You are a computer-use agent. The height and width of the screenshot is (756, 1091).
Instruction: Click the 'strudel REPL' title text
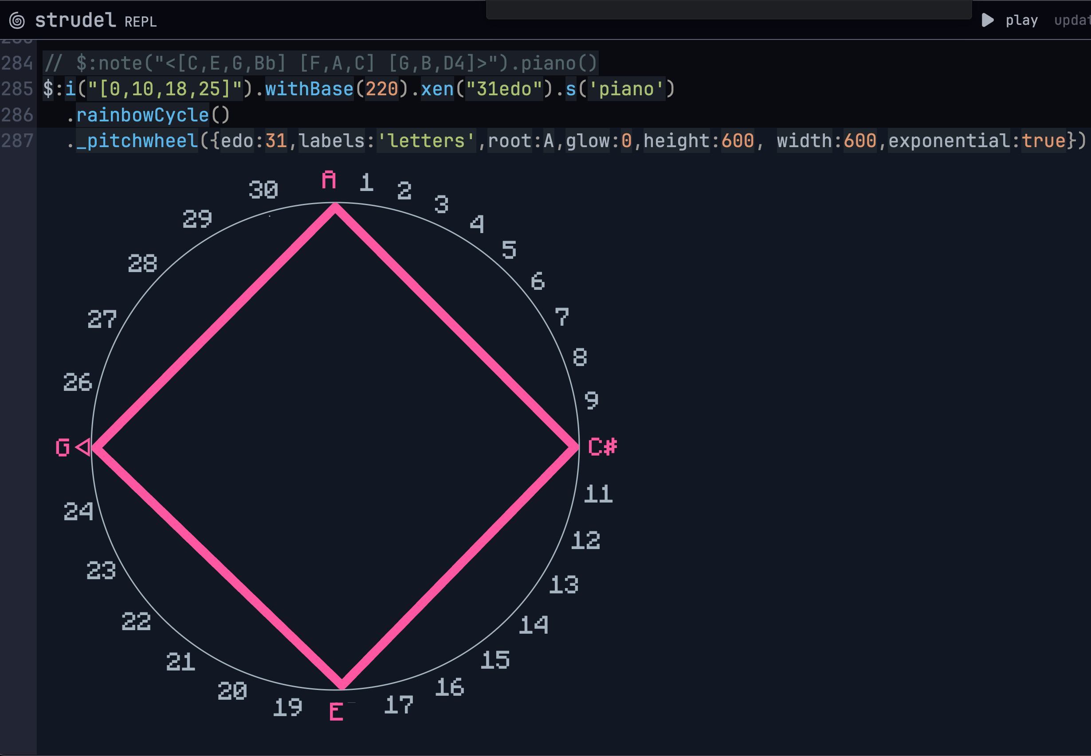point(95,20)
